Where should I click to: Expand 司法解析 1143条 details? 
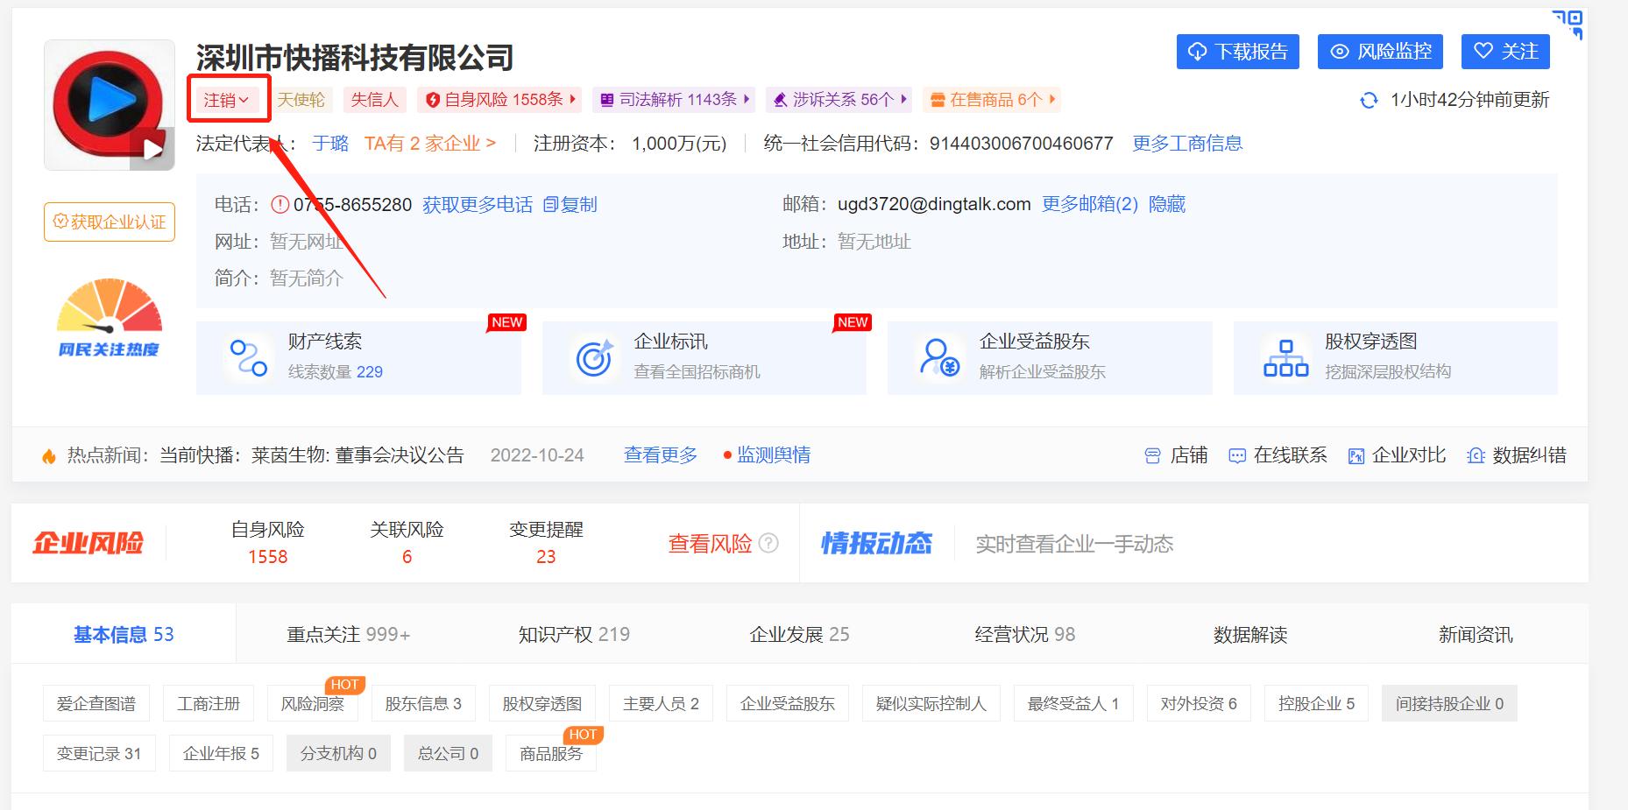(671, 99)
